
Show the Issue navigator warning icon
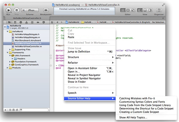tap(26, 22)
